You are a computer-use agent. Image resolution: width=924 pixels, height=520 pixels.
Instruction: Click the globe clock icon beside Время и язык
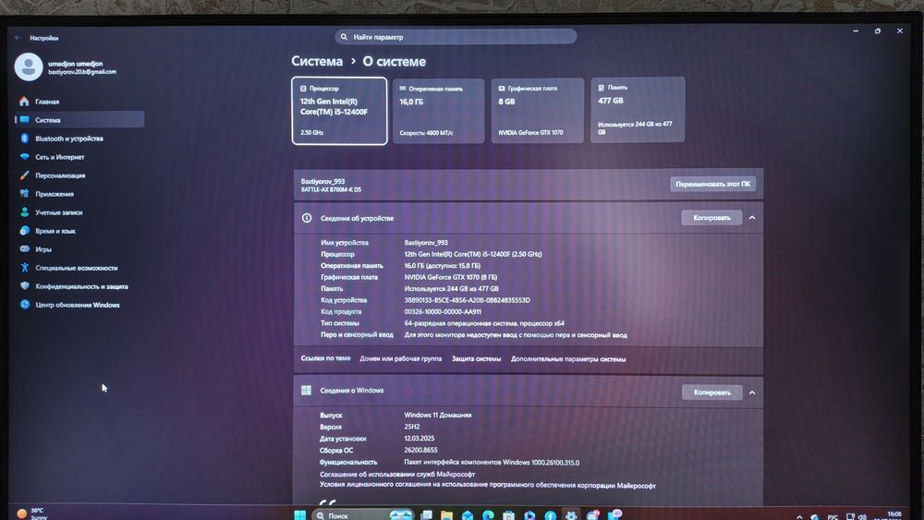click(24, 230)
